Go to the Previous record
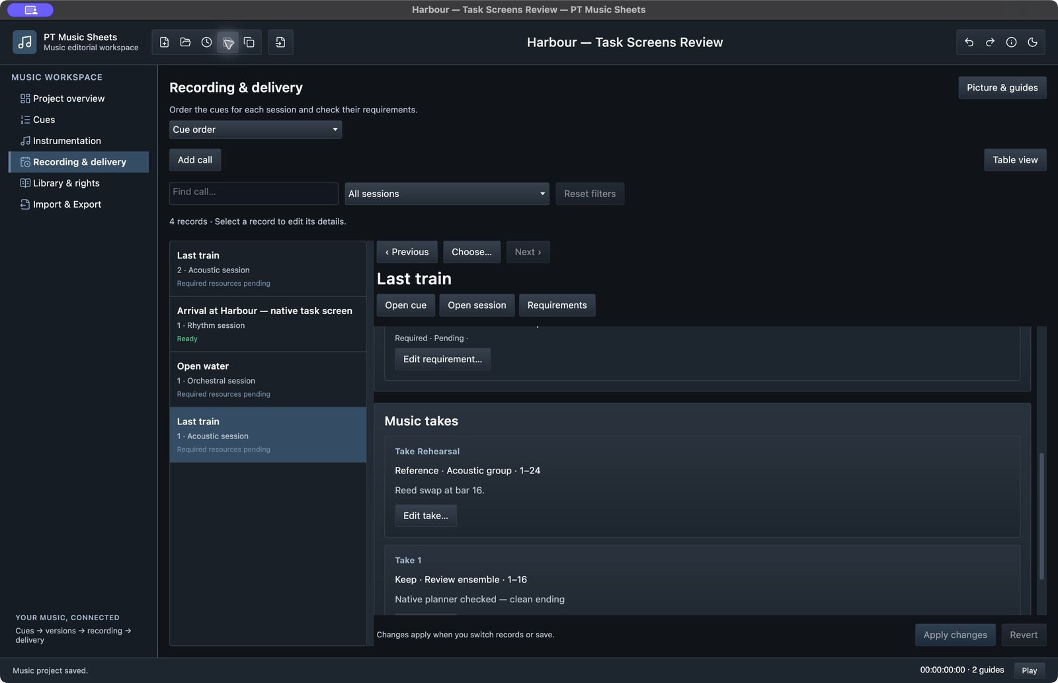The image size is (1058, 683). pos(407,252)
